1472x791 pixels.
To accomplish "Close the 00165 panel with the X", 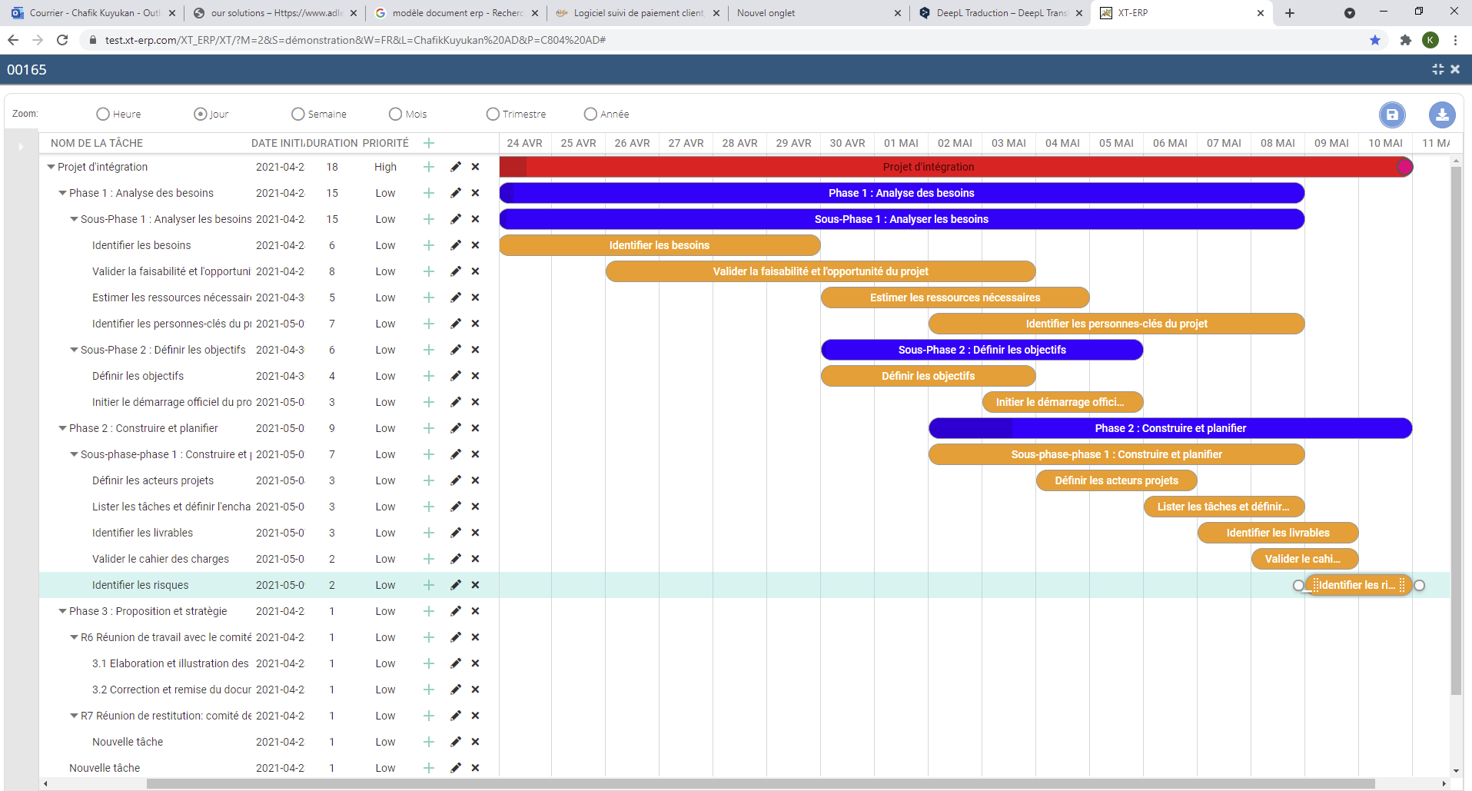I will pyautogui.click(x=1455, y=69).
